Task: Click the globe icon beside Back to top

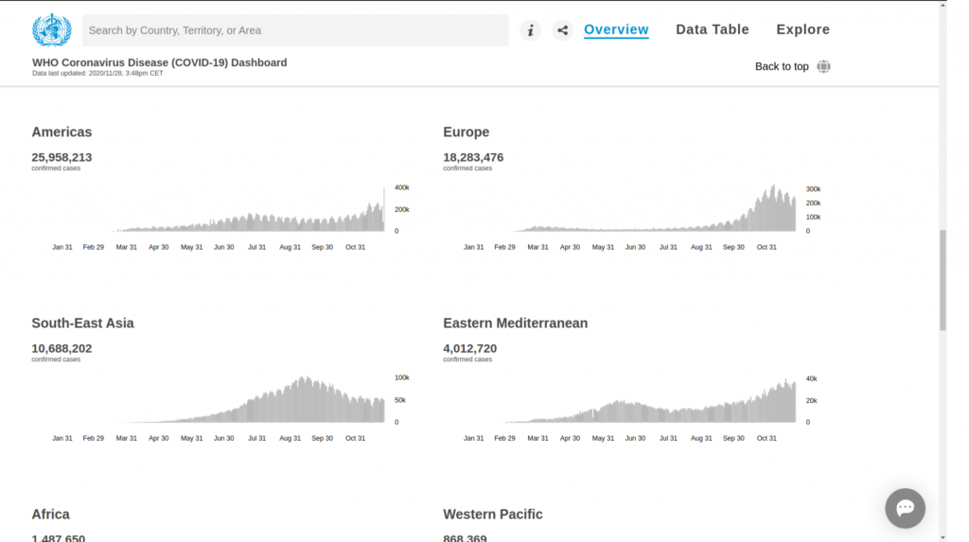Action: tap(823, 66)
